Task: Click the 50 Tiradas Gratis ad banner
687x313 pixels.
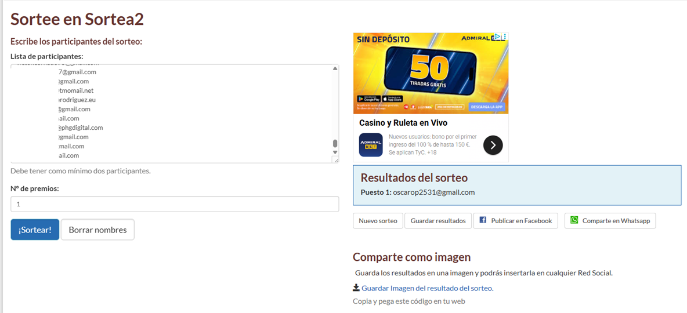Action: coord(431,73)
